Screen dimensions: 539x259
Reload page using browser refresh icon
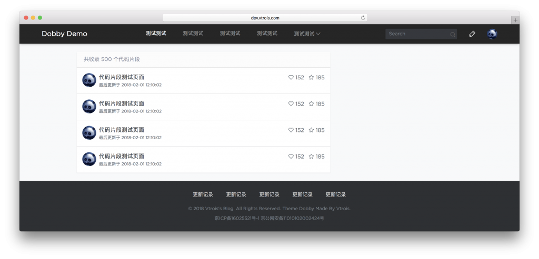(363, 17)
